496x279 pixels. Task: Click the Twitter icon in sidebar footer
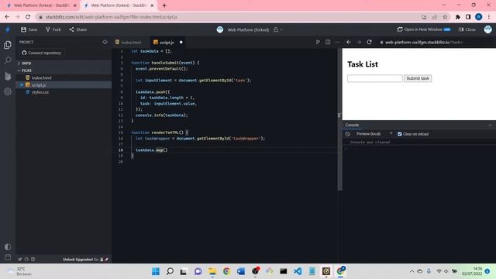(20, 260)
